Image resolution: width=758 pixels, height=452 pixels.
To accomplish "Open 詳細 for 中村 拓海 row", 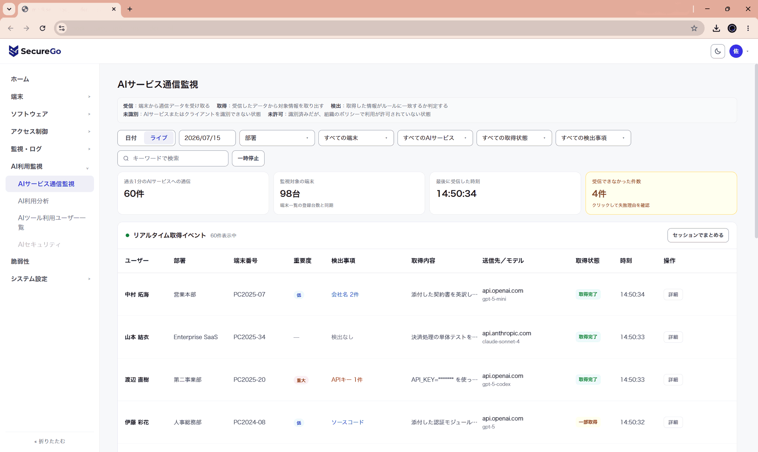I will click(x=673, y=295).
